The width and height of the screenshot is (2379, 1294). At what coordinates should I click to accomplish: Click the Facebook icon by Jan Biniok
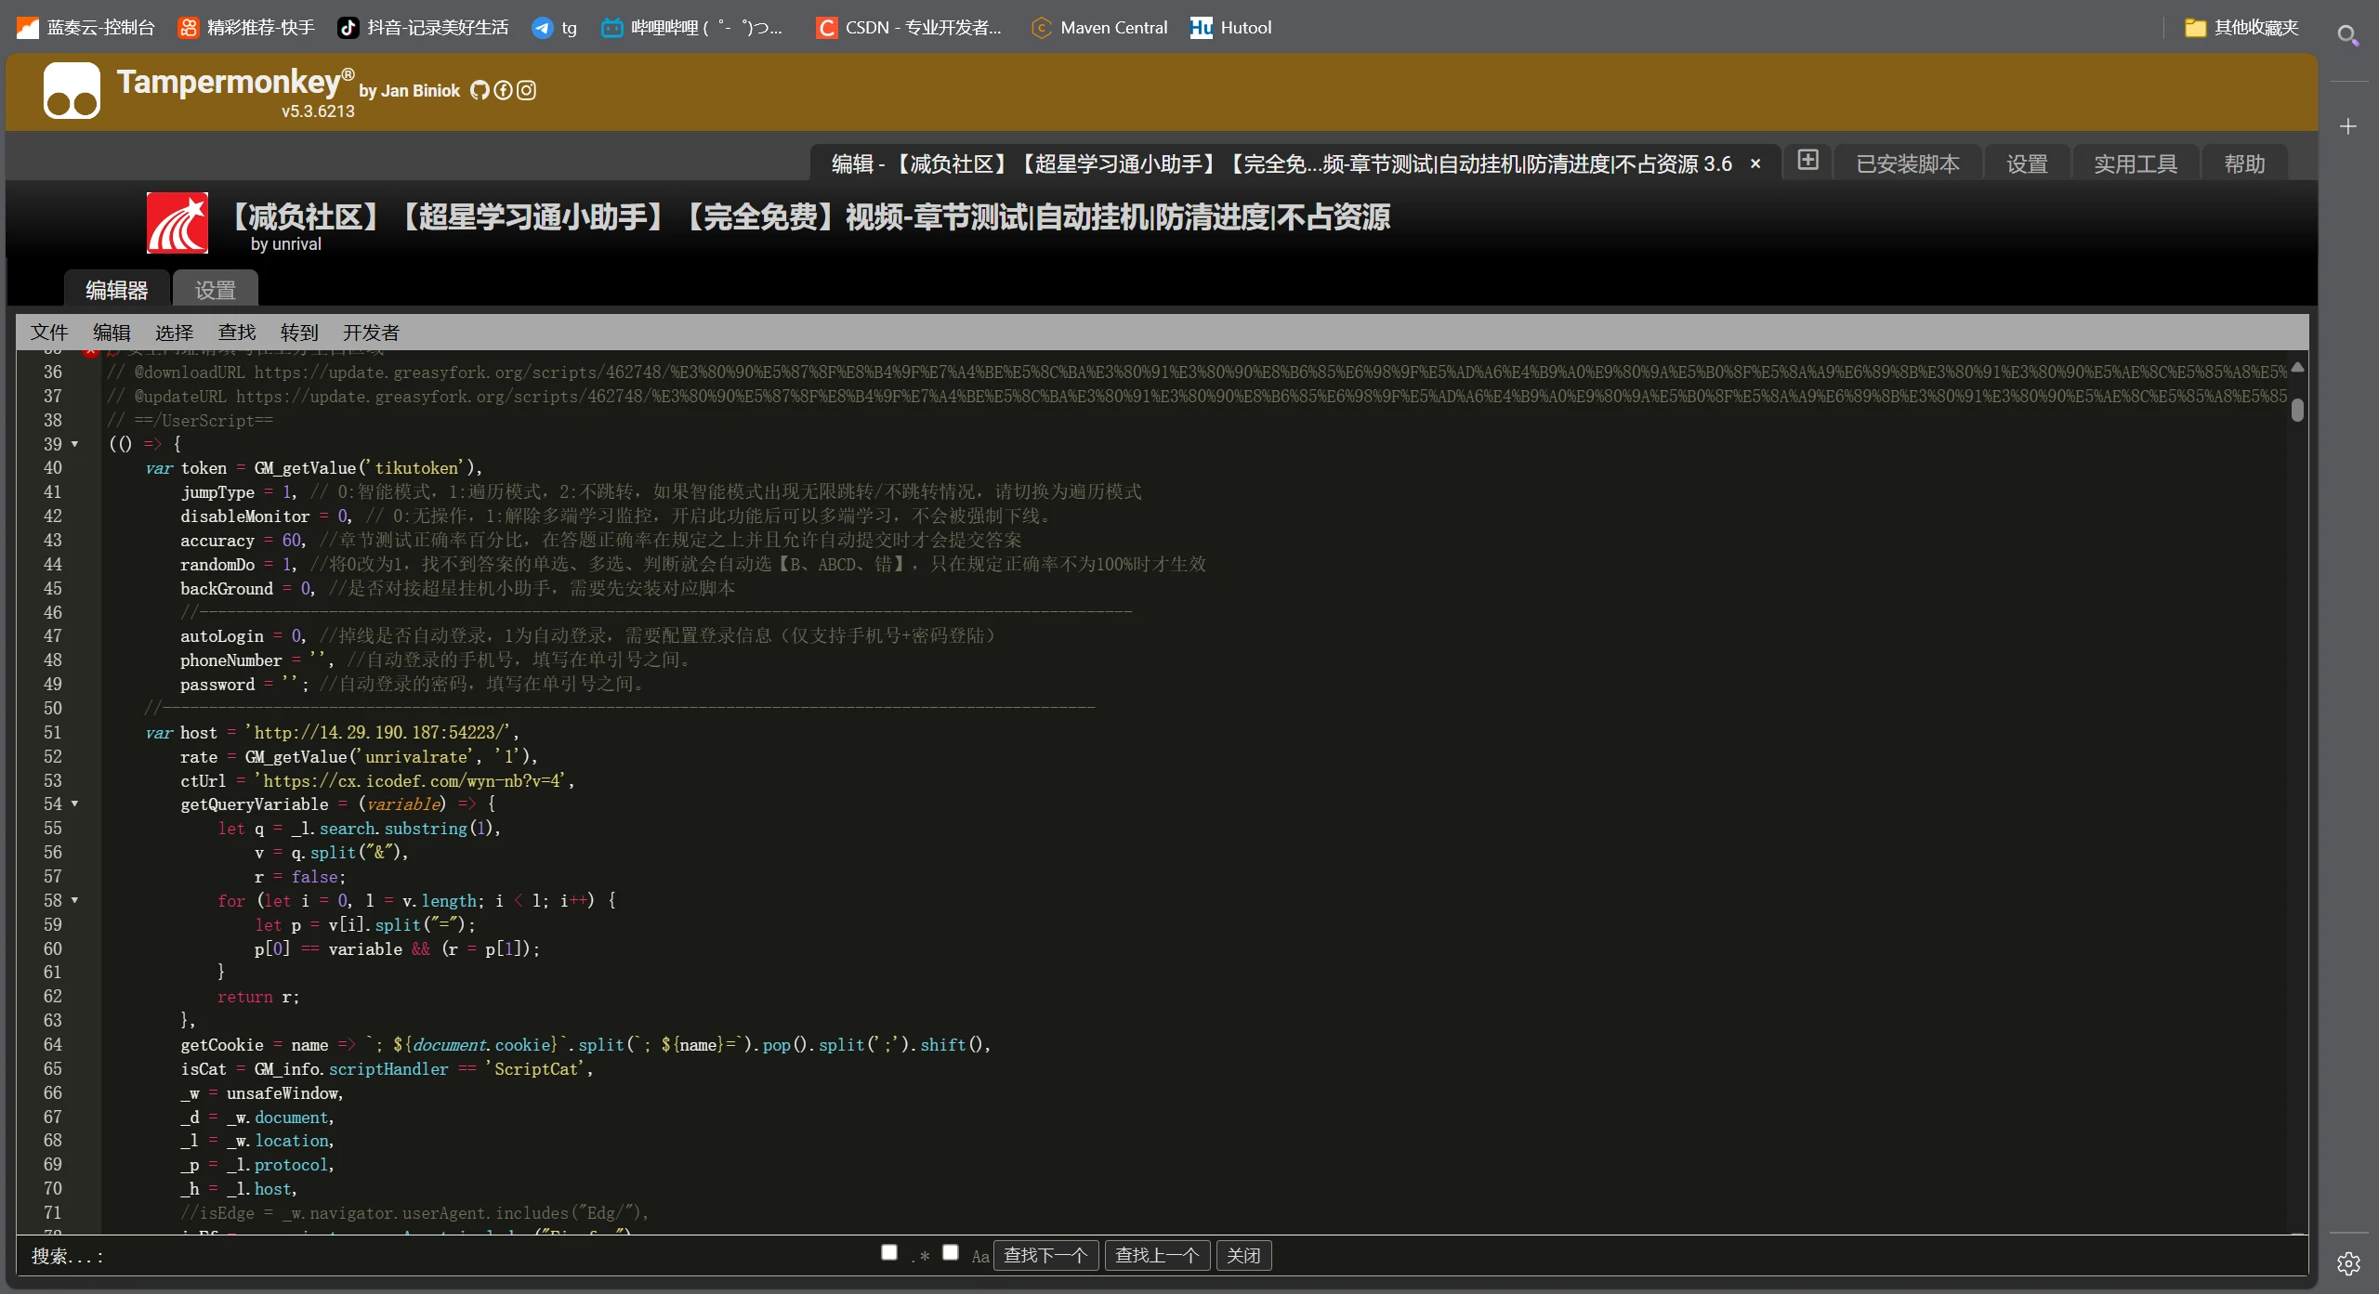(x=503, y=90)
